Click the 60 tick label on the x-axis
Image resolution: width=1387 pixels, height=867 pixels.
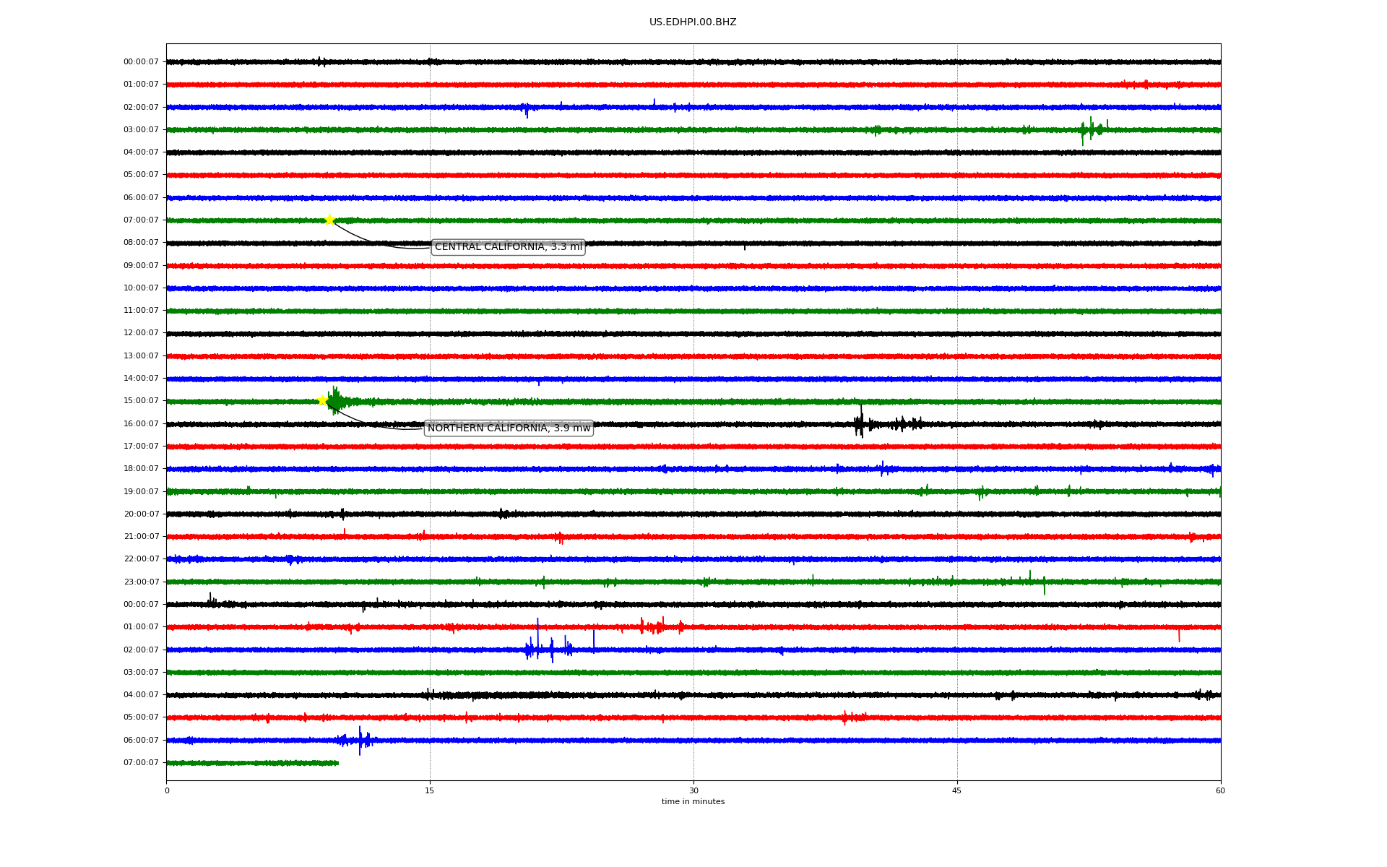1220,790
